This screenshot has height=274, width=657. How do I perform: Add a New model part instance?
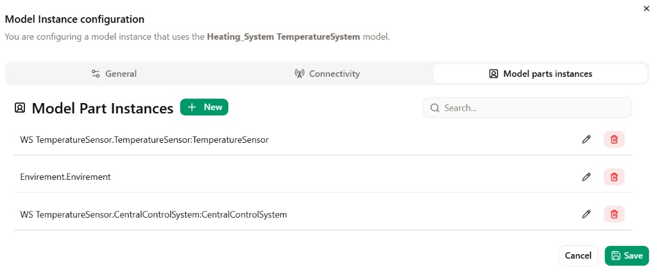pyautogui.click(x=204, y=107)
